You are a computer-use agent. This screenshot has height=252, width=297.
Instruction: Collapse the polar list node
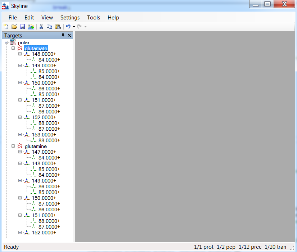[x=6, y=42]
